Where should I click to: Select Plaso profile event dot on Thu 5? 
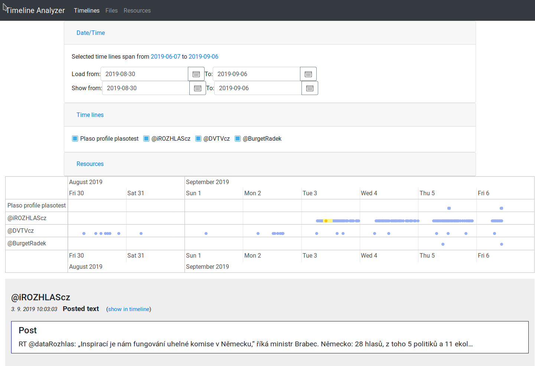pos(449,208)
